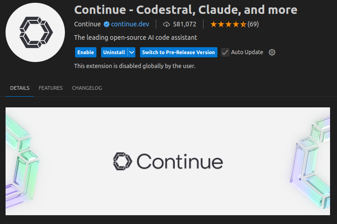Click the hexagon logo in the banner
337x224 pixels.
122,161
